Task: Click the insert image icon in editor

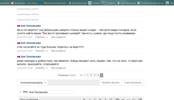Action: (x=117, y=99)
